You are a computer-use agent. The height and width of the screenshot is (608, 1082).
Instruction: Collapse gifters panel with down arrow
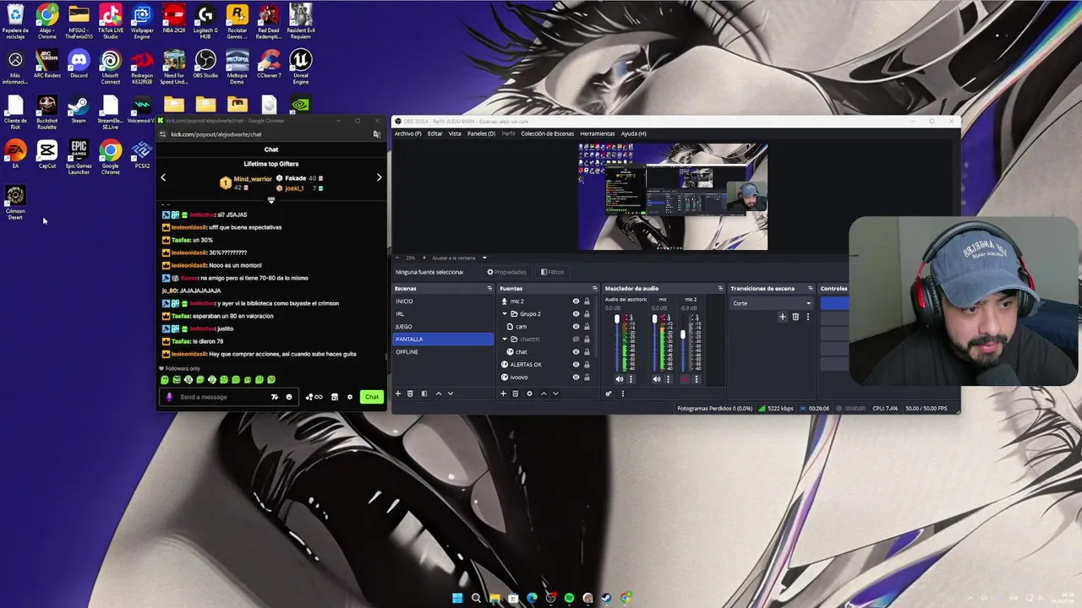(271, 200)
